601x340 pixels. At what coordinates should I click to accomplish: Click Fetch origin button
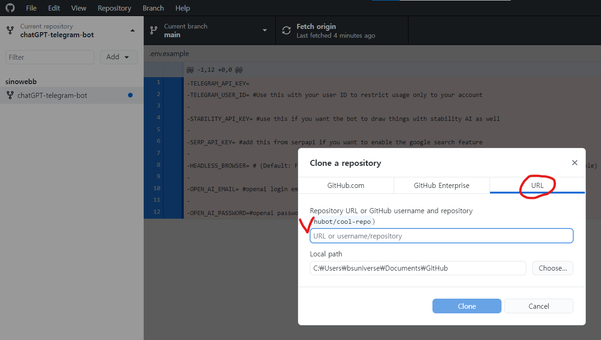pyautogui.click(x=342, y=31)
